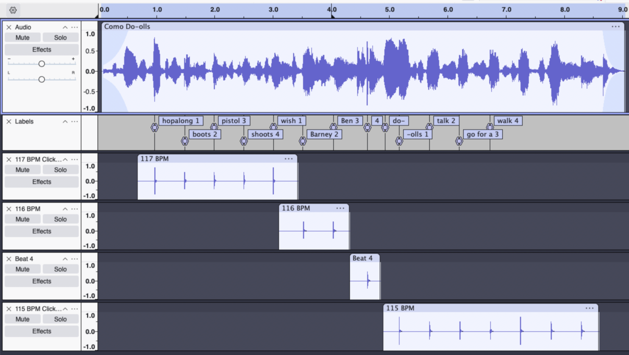This screenshot has width=629, height=355.
Task: Collapse the Labels track with its chevron
Action: 65,121
